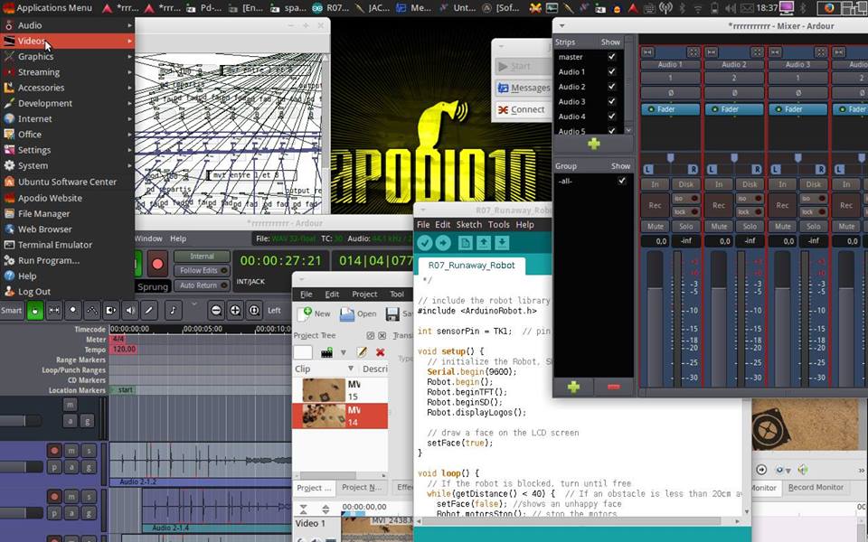Click the Arduino Verify checkmark icon
This screenshot has width=868, height=542.
(426, 243)
